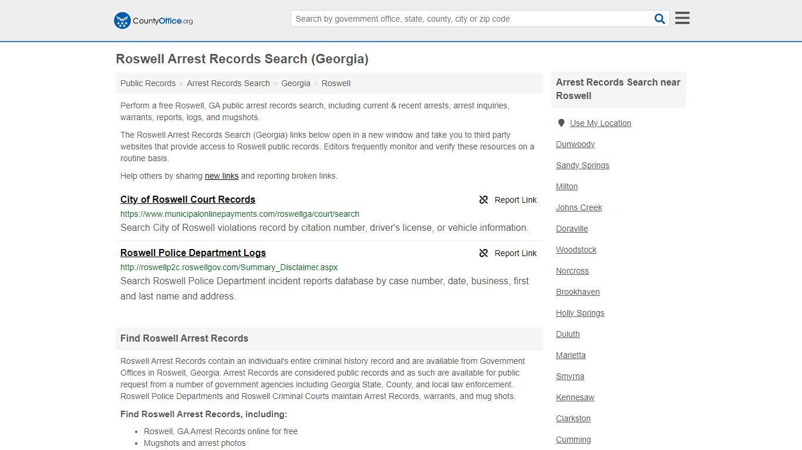Open Roswell Police Department Logs link
Screen dimensions: 802x450
(x=193, y=253)
